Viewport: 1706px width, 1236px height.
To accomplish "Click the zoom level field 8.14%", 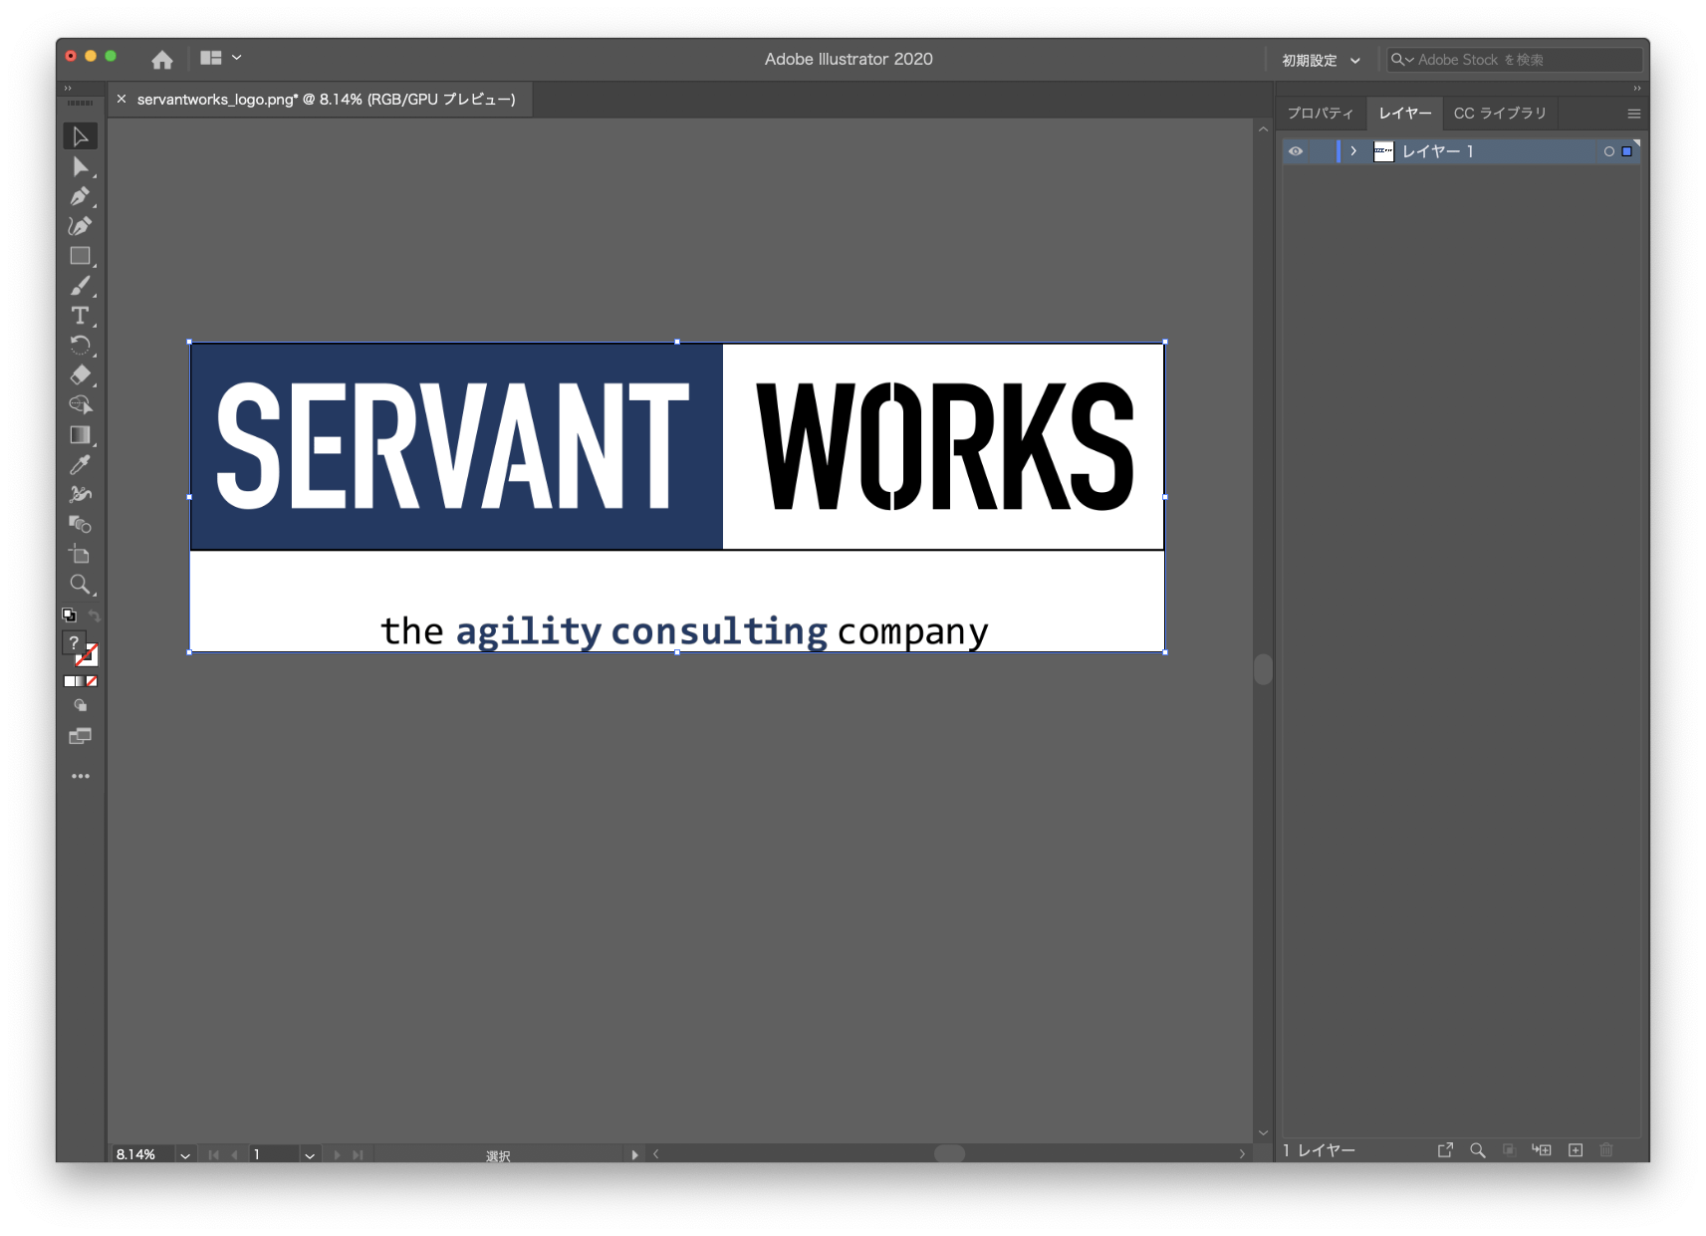I will click(x=142, y=1154).
